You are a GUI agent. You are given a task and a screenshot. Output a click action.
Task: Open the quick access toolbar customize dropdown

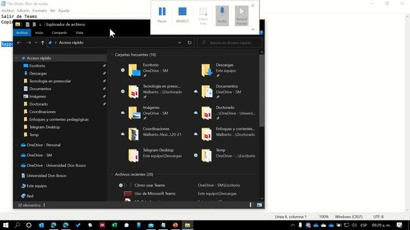40,24
